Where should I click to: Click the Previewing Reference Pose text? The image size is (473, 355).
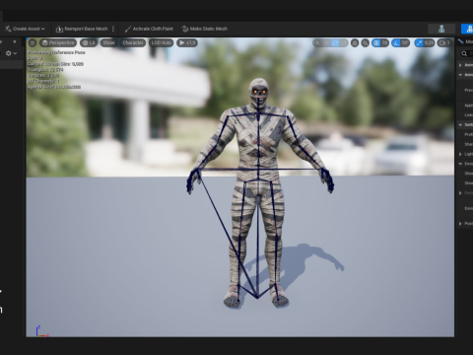tap(56, 52)
